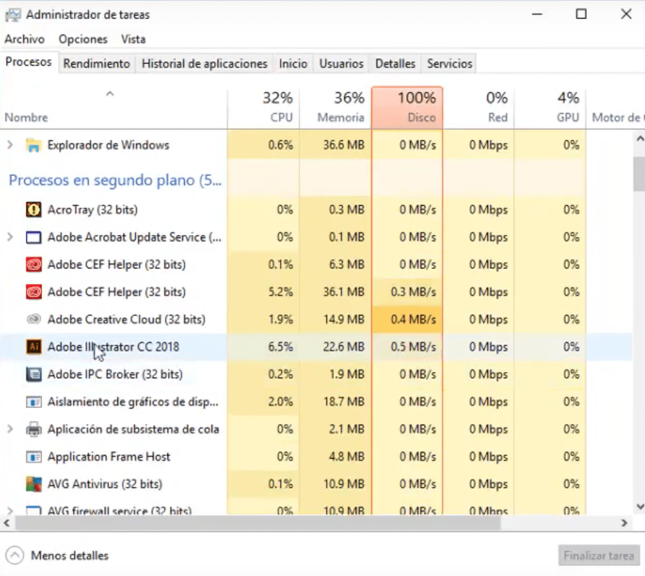645x576 pixels.
Task: Expand Aplicación de subsistema de cola
Action: 10,429
